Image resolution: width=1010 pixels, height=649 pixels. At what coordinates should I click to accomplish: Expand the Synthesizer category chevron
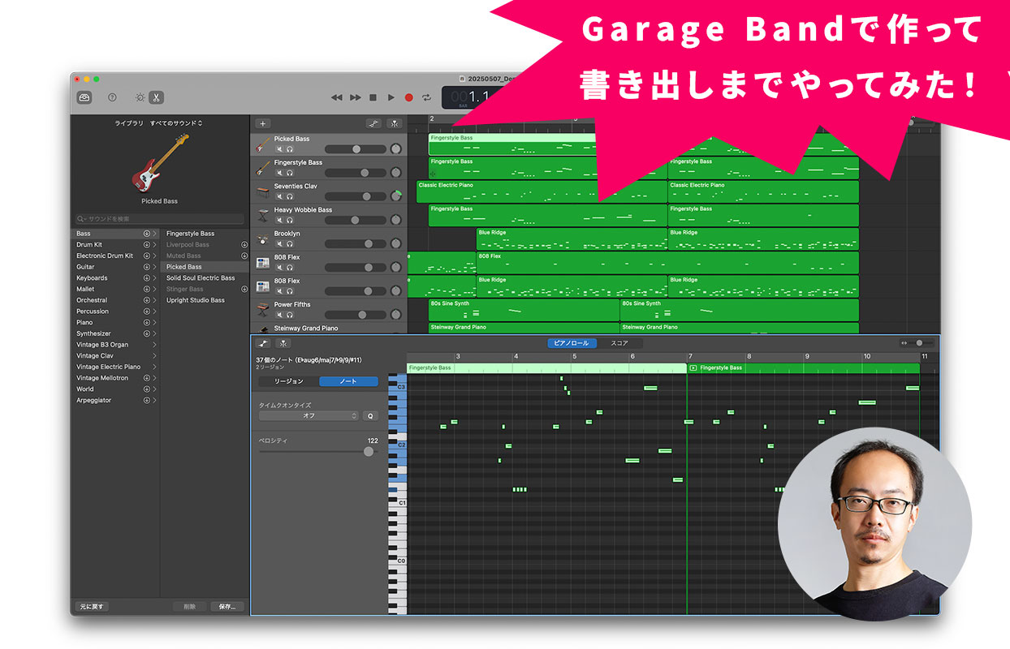pos(154,333)
